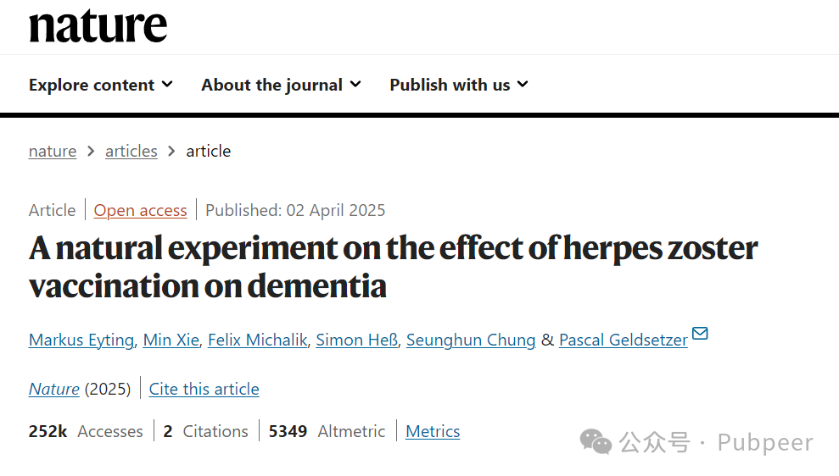839x476 pixels.
Task: Open author Markus Eyting's profile
Action: point(81,340)
